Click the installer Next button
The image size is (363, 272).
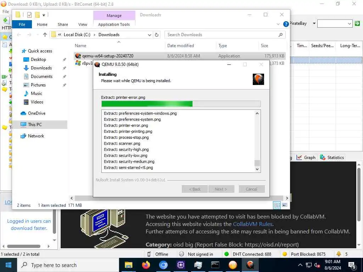(x=221, y=189)
